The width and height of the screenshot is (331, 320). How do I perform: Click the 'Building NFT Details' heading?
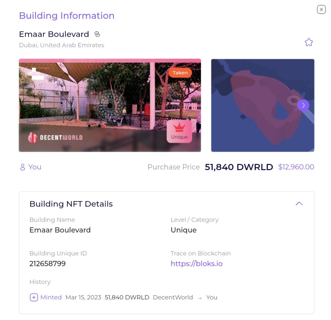tap(71, 204)
